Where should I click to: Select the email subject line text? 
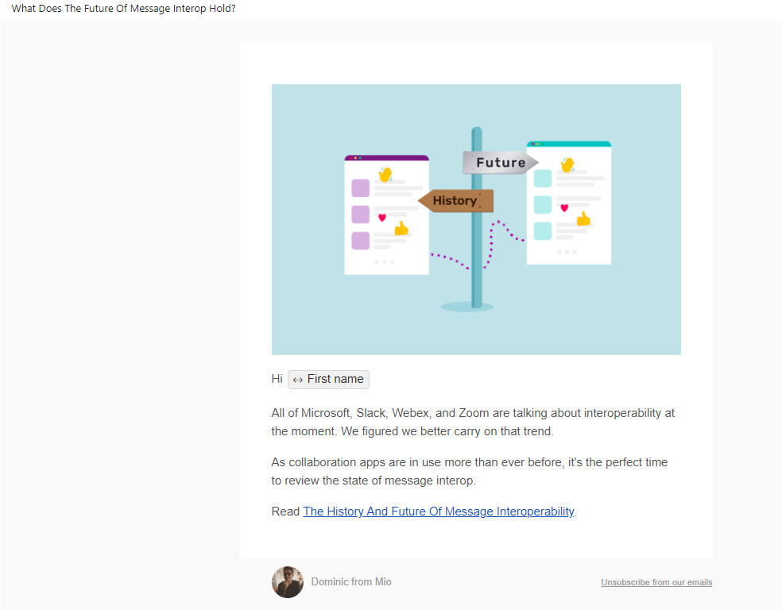122,8
